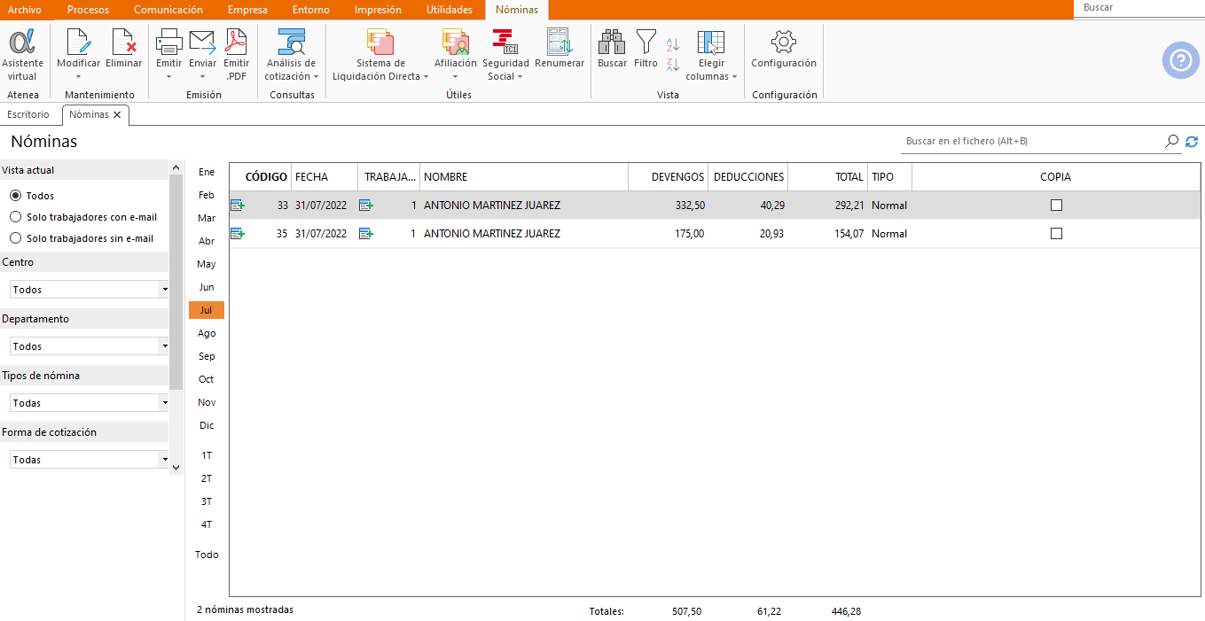Check the COPIA box for payroll 35
This screenshot has height=621, width=1205.
pyautogui.click(x=1056, y=234)
